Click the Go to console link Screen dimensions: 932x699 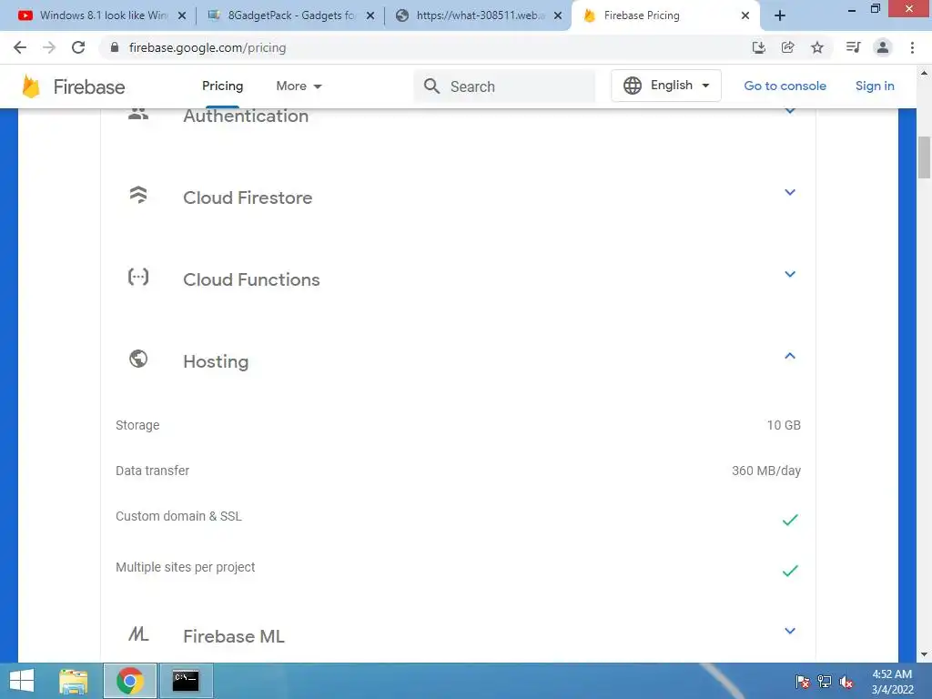(x=785, y=86)
